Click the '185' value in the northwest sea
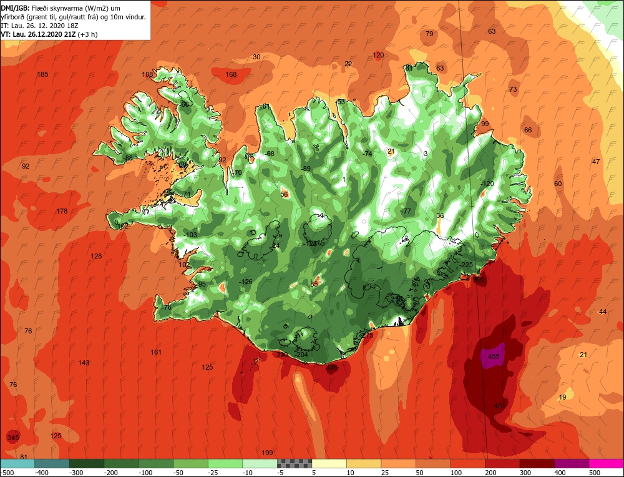624x477 pixels. point(42,74)
